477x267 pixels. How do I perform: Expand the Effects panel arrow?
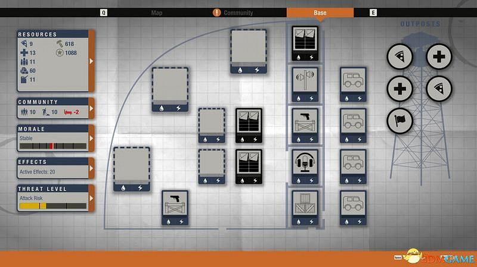(91, 168)
